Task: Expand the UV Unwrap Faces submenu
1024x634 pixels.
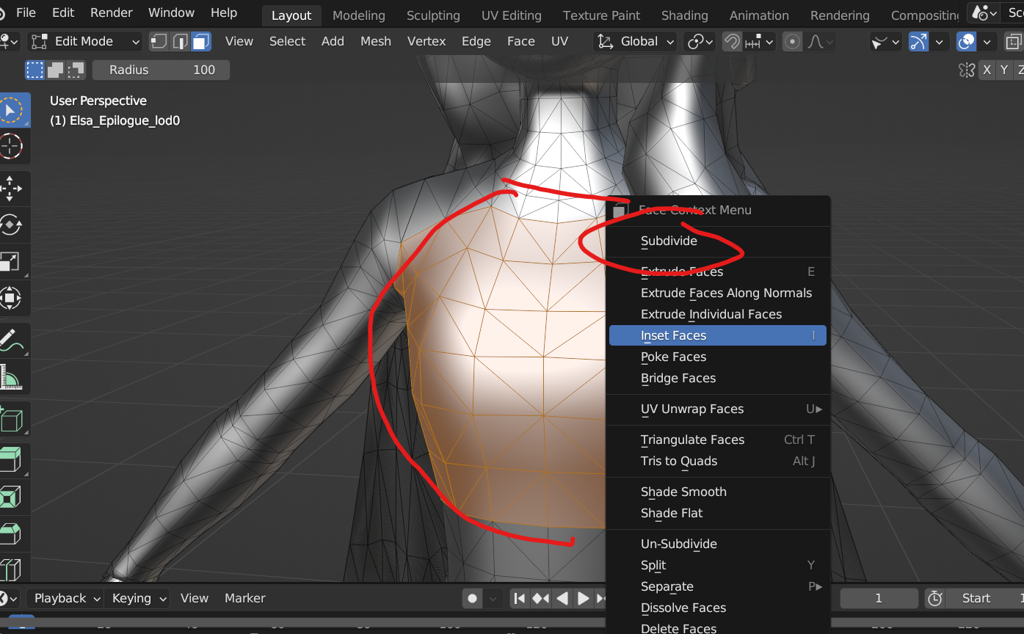Action: click(718, 409)
